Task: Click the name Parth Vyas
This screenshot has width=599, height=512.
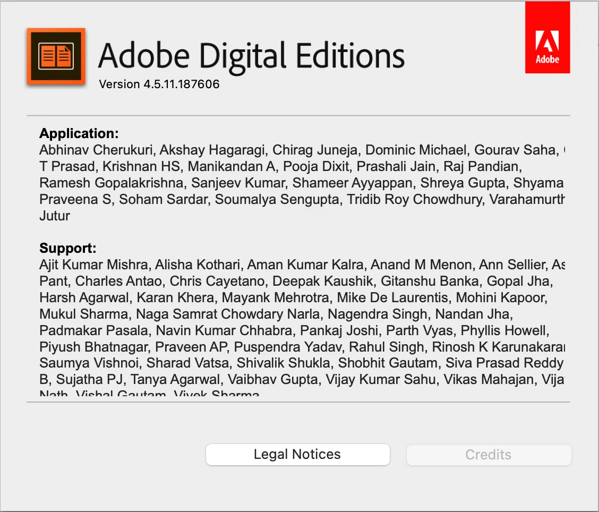Action: tap(420, 330)
